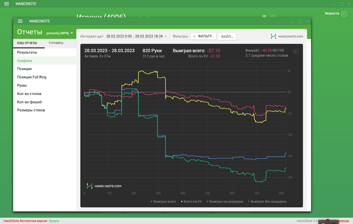The width and height of the screenshot is (353, 224).
Task: Click 820 Руки heading
Action: click(152, 51)
